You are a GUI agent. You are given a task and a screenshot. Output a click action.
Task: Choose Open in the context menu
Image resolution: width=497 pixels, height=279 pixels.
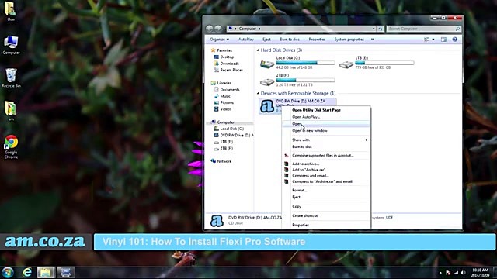coord(325,124)
